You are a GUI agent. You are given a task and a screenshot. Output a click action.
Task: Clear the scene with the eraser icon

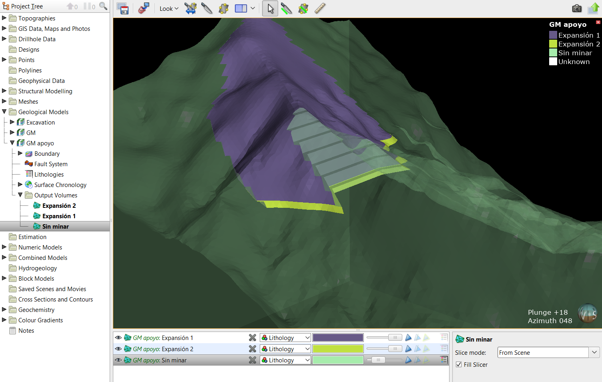(143, 8)
